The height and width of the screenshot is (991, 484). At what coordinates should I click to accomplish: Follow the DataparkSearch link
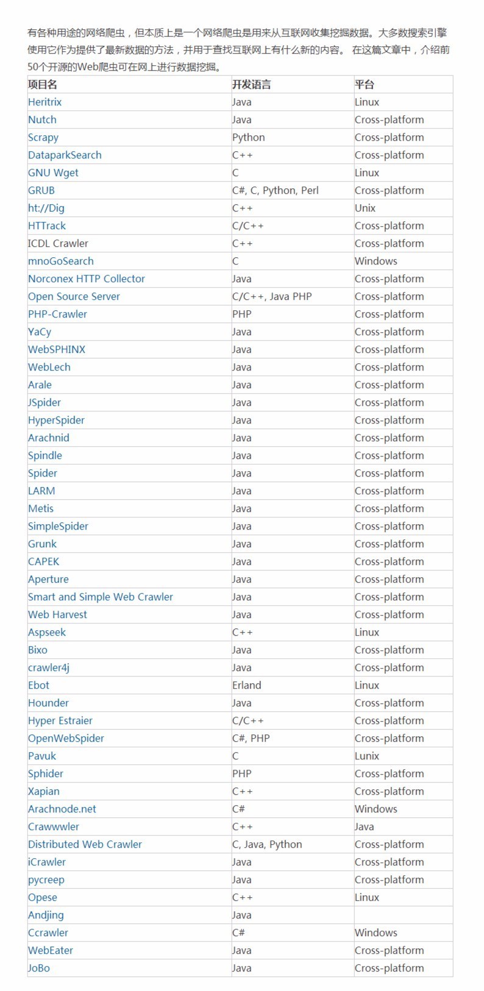click(65, 155)
